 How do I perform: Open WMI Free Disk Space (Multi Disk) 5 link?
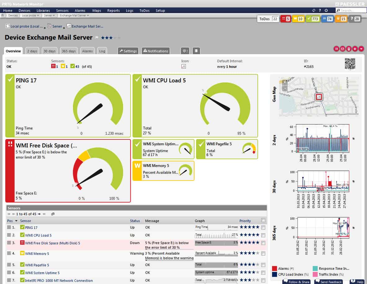point(52,243)
